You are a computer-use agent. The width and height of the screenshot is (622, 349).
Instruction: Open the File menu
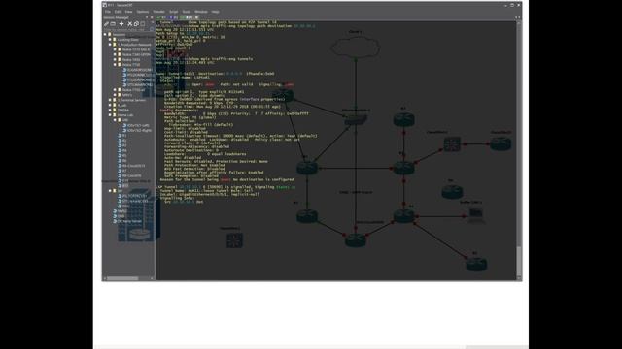(x=108, y=12)
